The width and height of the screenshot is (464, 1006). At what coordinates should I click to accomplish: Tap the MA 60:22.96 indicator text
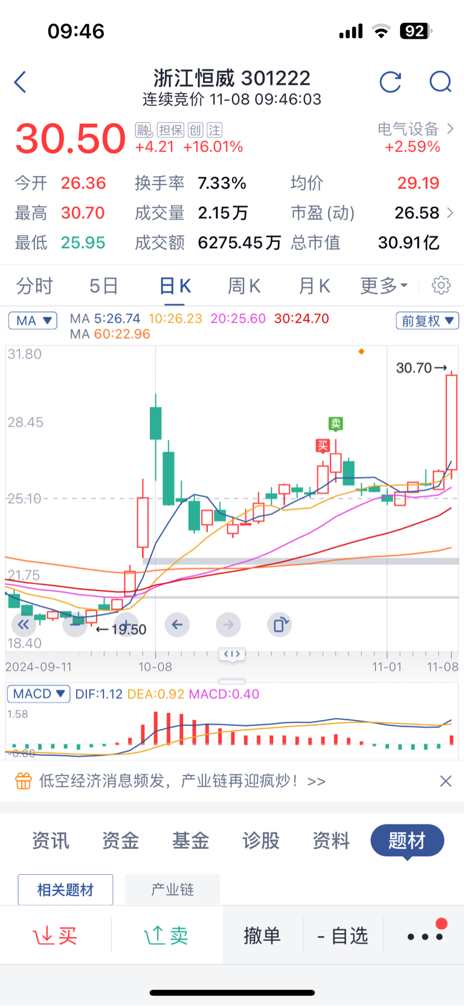click(x=110, y=334)
